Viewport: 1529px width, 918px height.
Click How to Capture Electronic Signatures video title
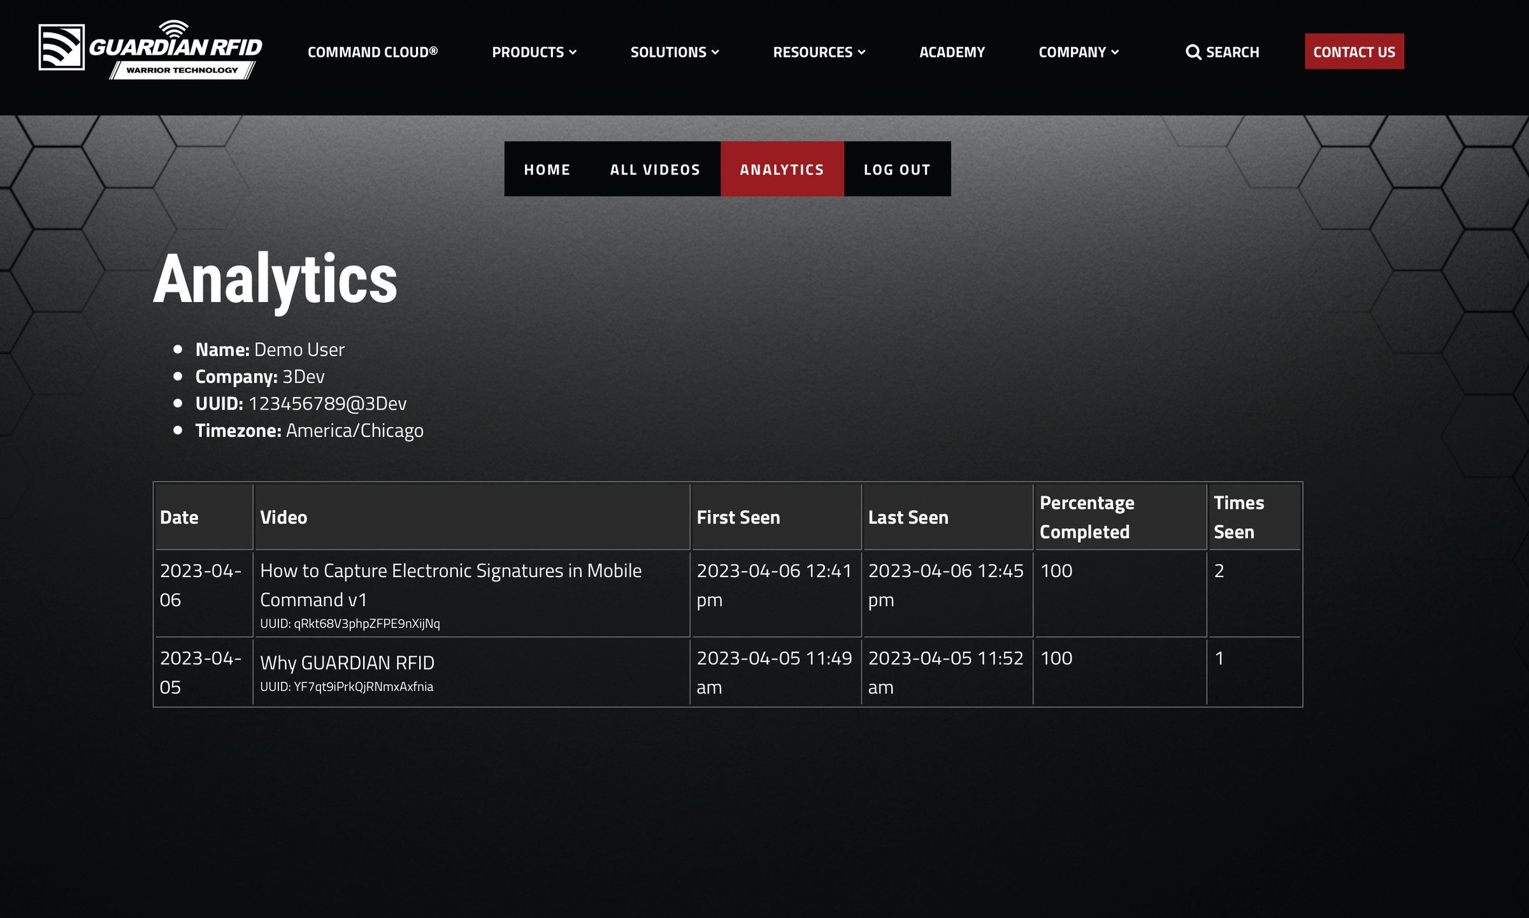click(450, 585)
